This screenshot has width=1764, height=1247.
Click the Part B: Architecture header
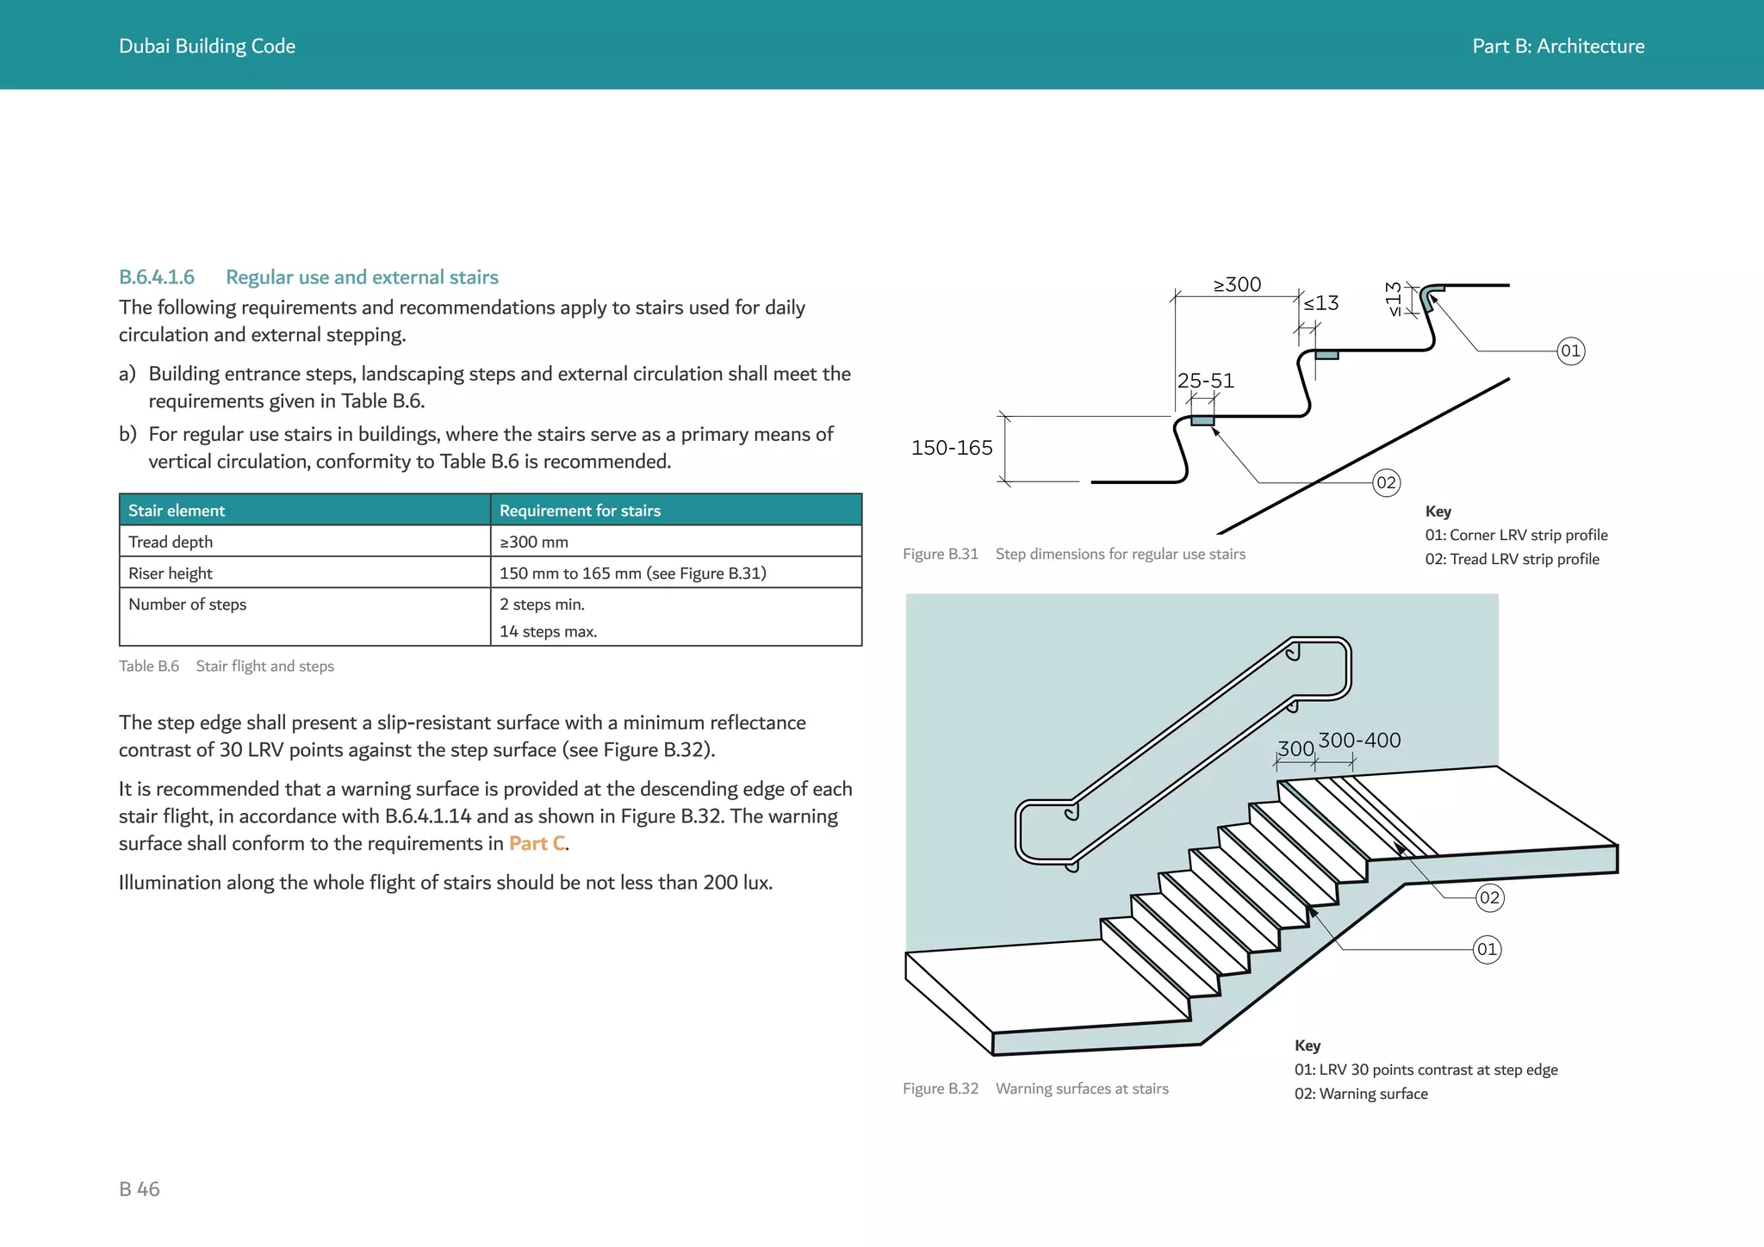click(1557, 47)
